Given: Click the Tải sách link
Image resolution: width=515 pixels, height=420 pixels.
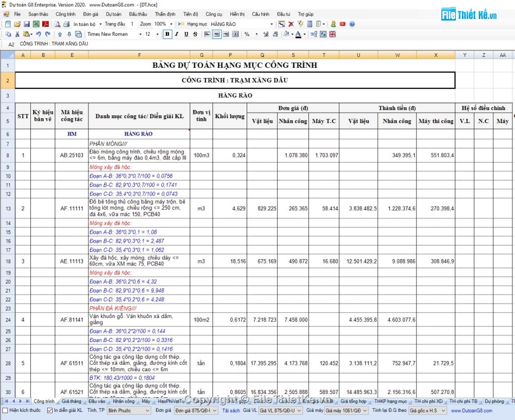Looking at the screenshot, I should pos(231,410).
